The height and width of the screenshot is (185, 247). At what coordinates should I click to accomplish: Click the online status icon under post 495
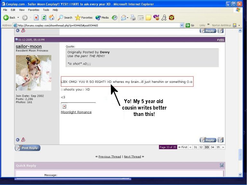(18, 140)
